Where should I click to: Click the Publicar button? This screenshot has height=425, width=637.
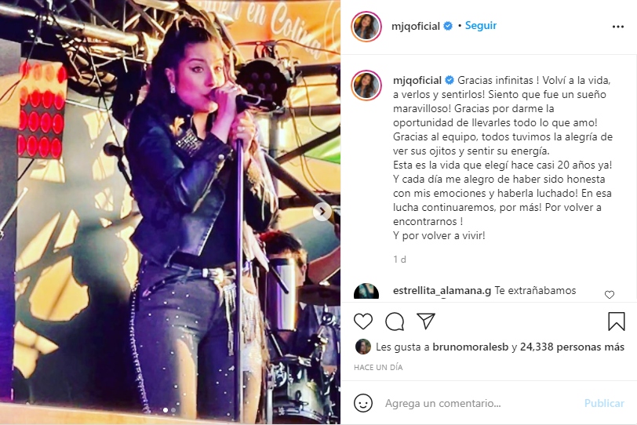tap(604, 403)
